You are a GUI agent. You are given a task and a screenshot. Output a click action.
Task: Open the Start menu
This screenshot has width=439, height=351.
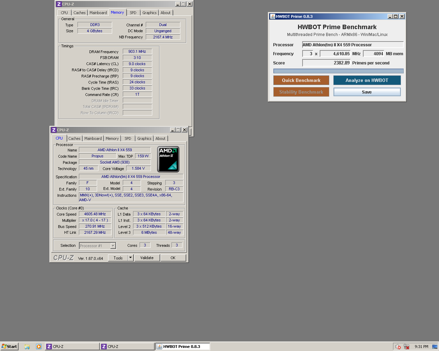[x=9, y=347]
